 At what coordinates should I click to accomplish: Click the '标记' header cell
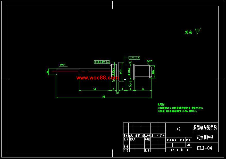pyautogui.click(x=126, y=136)
